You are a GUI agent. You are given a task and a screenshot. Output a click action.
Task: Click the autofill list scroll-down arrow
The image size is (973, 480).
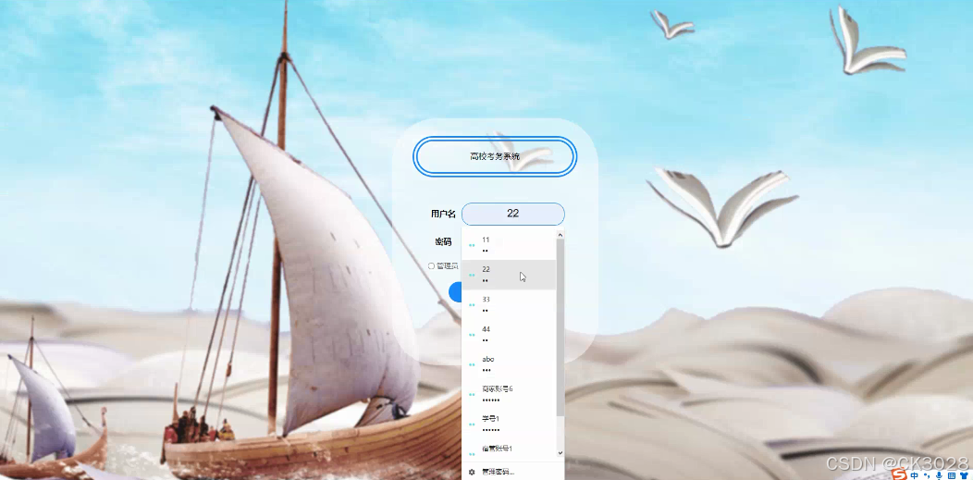pos(560,453)
